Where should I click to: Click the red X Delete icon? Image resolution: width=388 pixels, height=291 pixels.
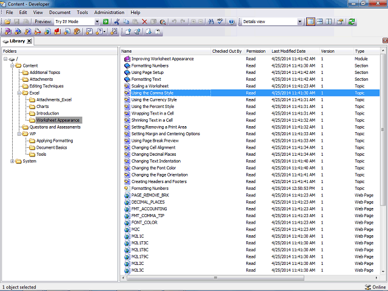coord(144,22)
